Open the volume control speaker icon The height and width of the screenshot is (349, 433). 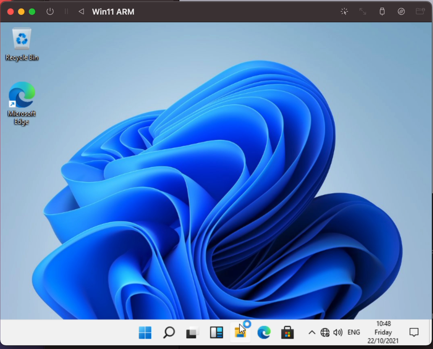(338, 332)
